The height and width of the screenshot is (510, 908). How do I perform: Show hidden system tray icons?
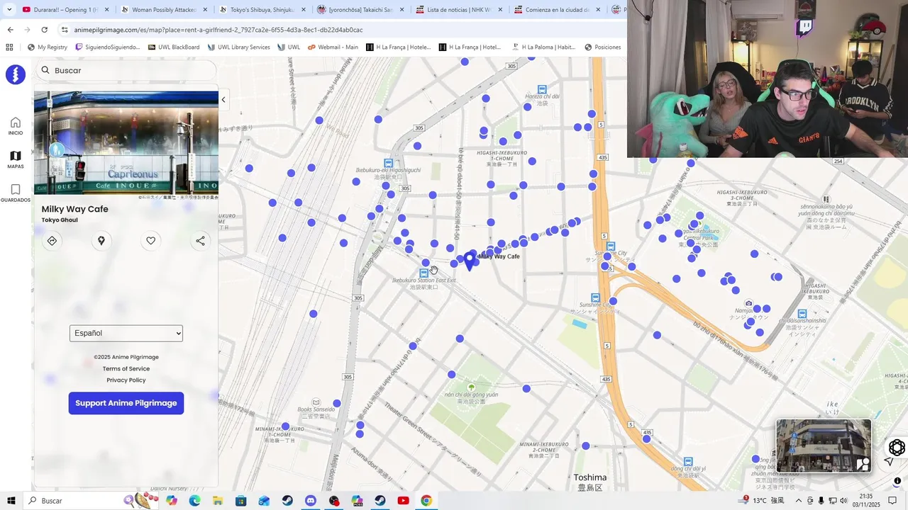pos(798,501)
